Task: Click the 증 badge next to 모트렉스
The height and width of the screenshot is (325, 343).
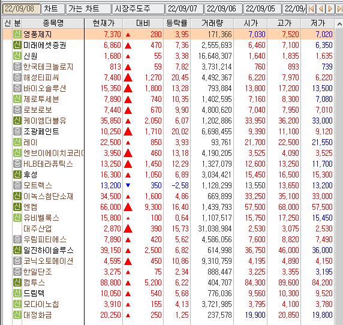Action: (17, 185)
